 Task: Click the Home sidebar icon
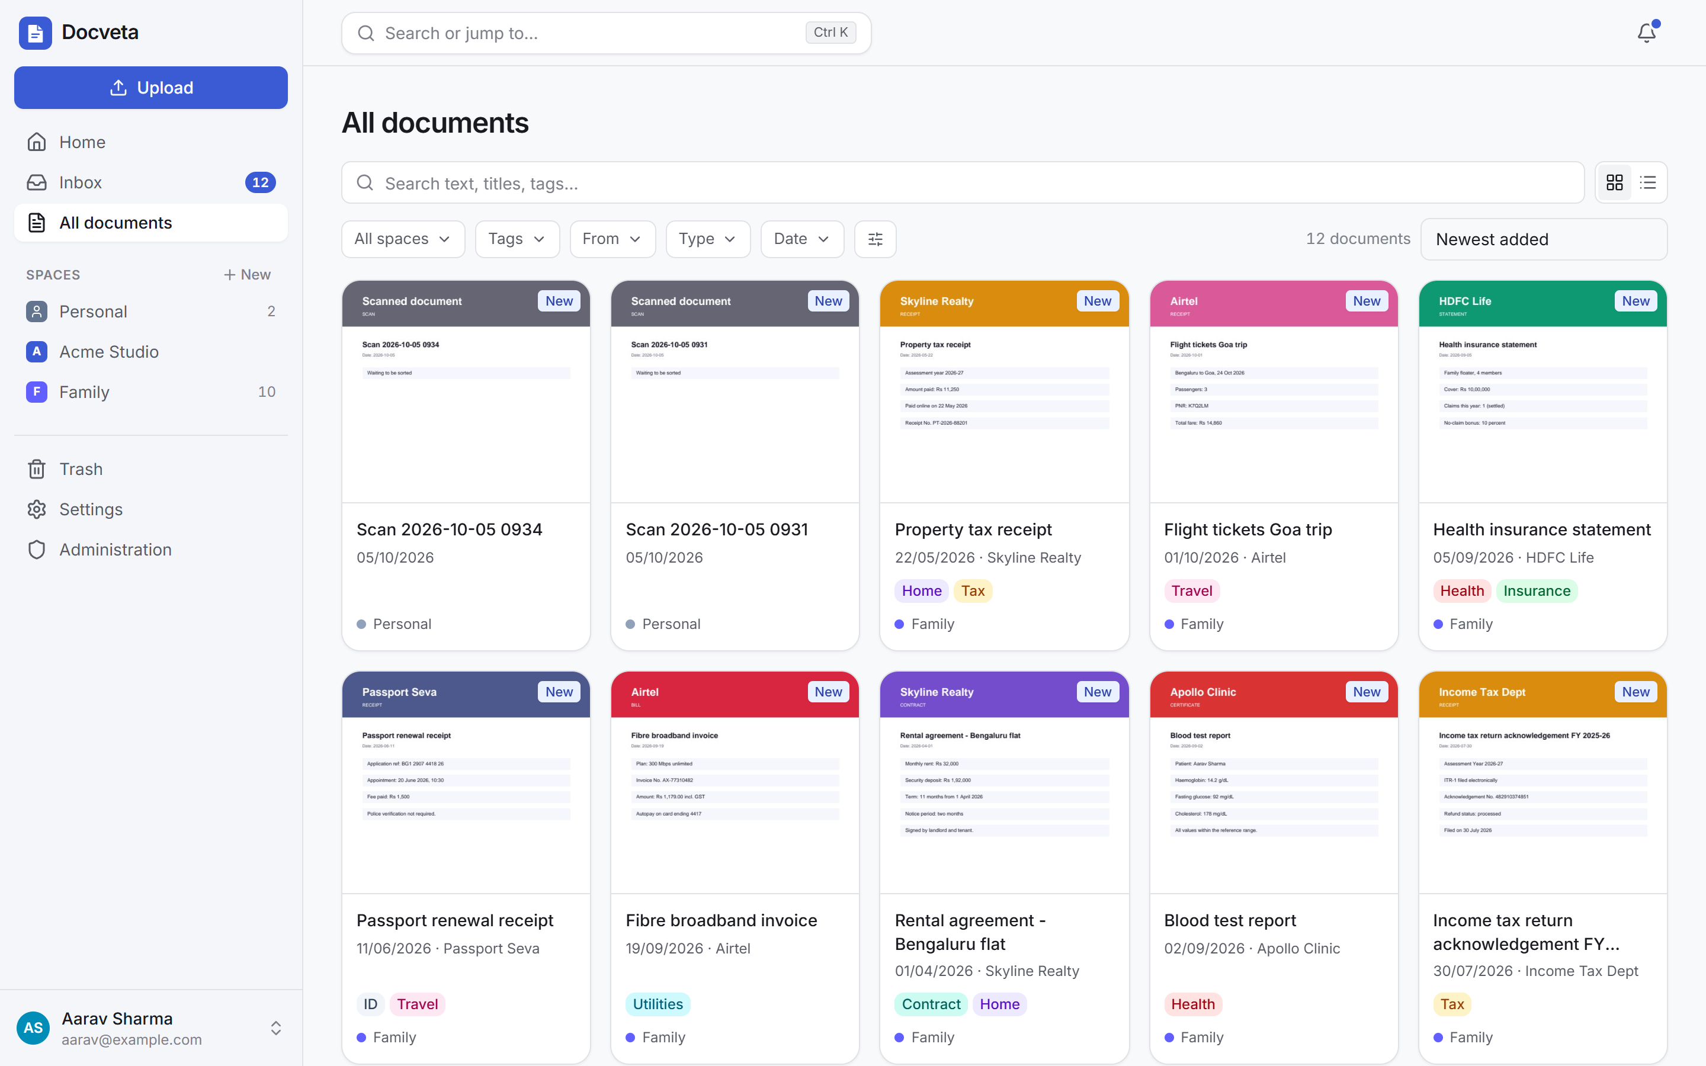pos(37,142)
